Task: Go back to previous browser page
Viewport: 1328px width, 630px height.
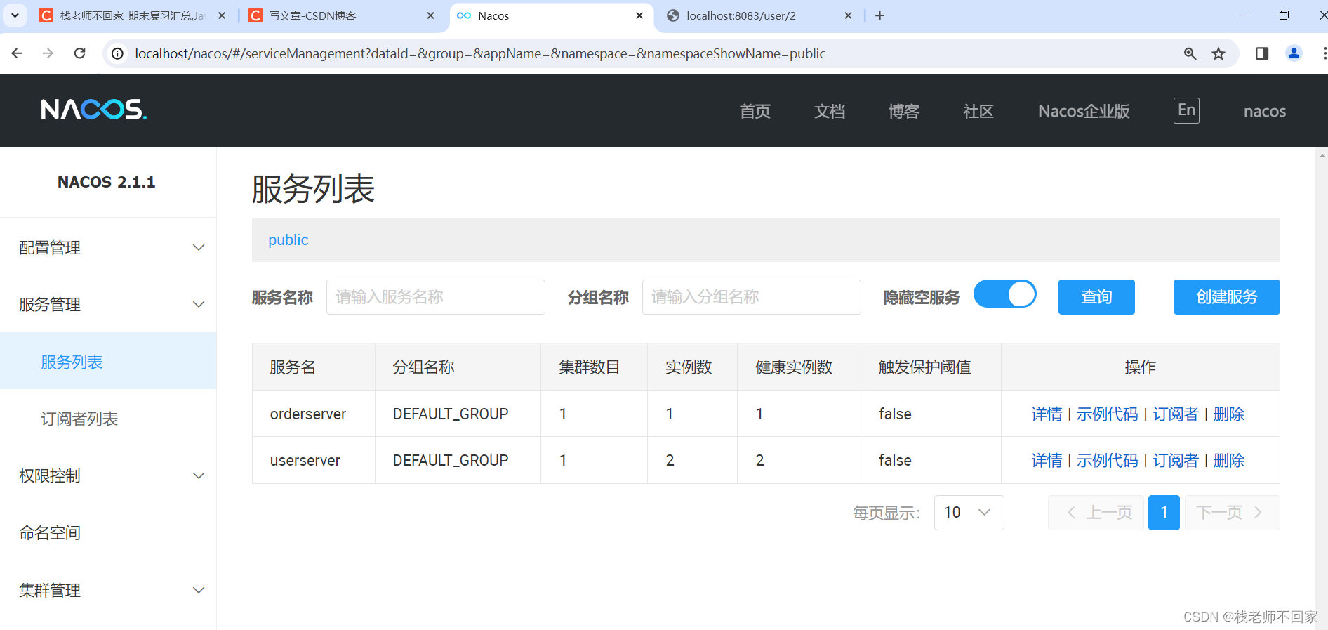Action: click(17, 53)
